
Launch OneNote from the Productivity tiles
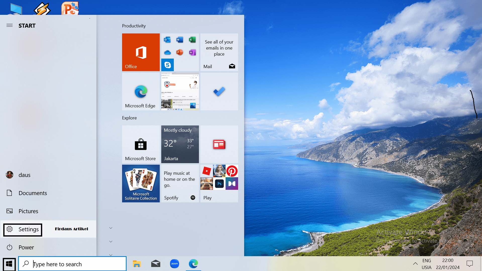[x=192, y=52]
